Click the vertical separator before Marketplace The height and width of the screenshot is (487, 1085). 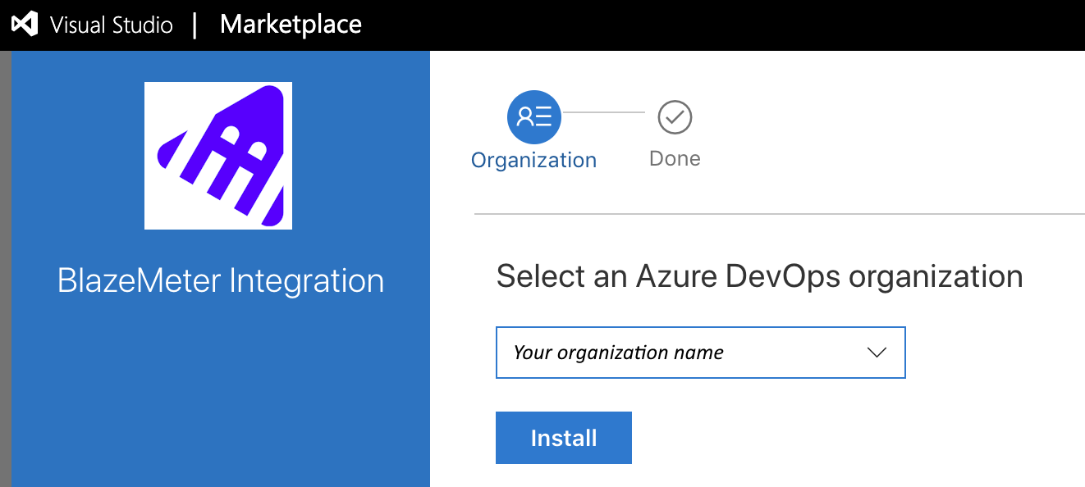point(195,25)
